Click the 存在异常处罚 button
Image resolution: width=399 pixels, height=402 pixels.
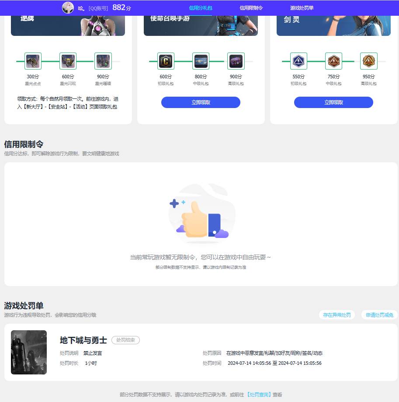pos(337,315)
